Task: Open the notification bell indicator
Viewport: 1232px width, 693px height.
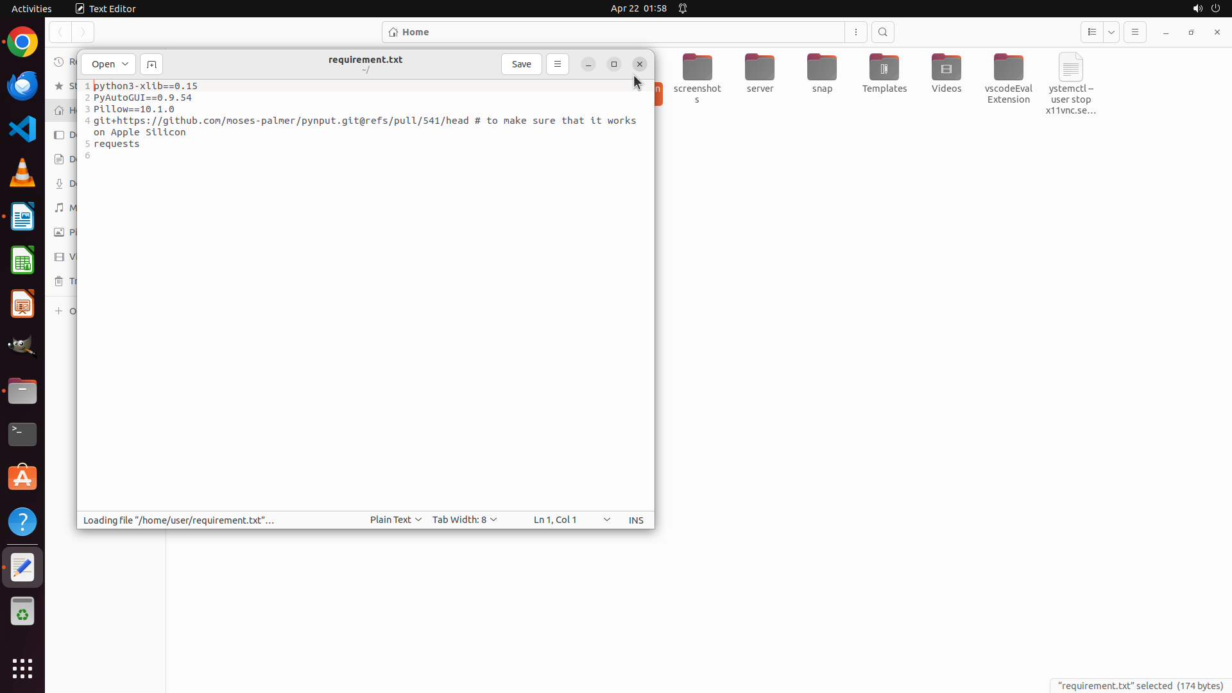Action: tap(683, 8)
